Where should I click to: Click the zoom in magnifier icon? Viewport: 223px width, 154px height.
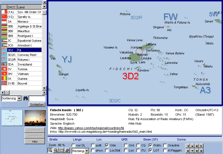(50, 150)
